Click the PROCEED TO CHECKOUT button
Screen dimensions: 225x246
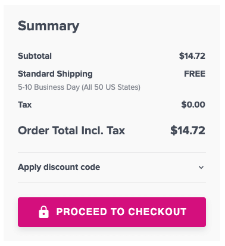click(x=112, y=212)
